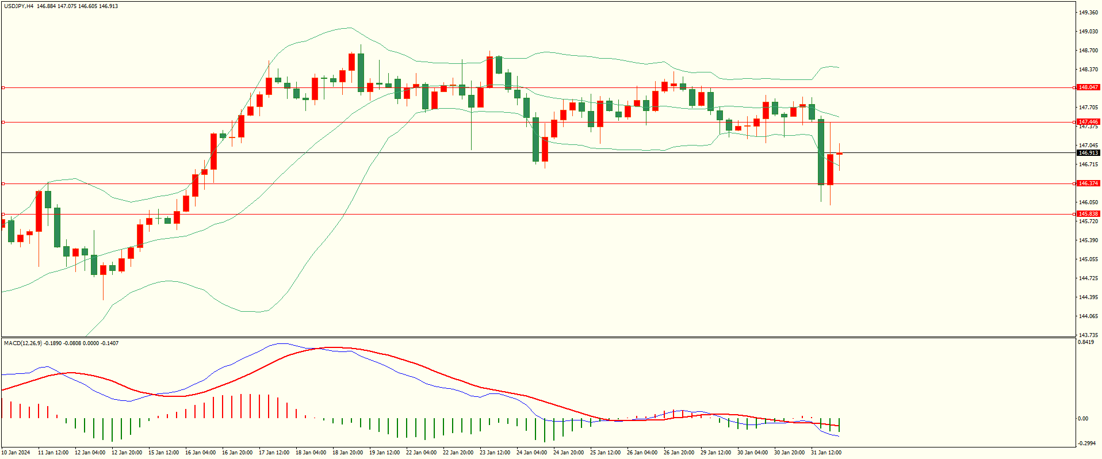1102x459 pixels.
Task: Click the USDJPY,H4 chart title
Action: click(18, 6)
